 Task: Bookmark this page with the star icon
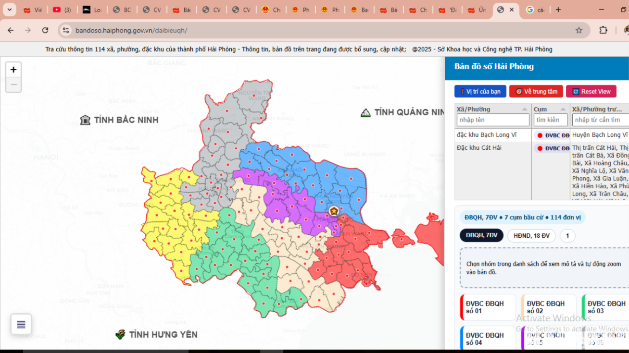(x=579, y=30)
